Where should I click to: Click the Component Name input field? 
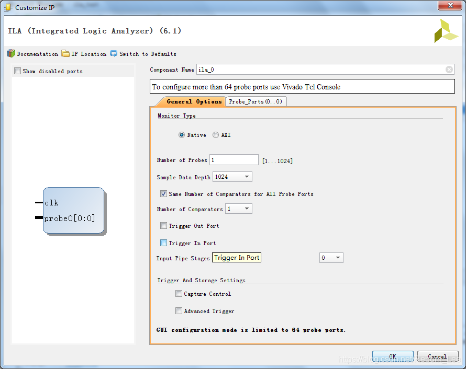325,70
